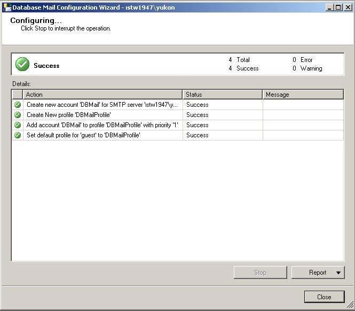Image resolution: width=355 pixels, height=311 pixels.
Task: Click green check icon for Add account row
Action: 18,125
